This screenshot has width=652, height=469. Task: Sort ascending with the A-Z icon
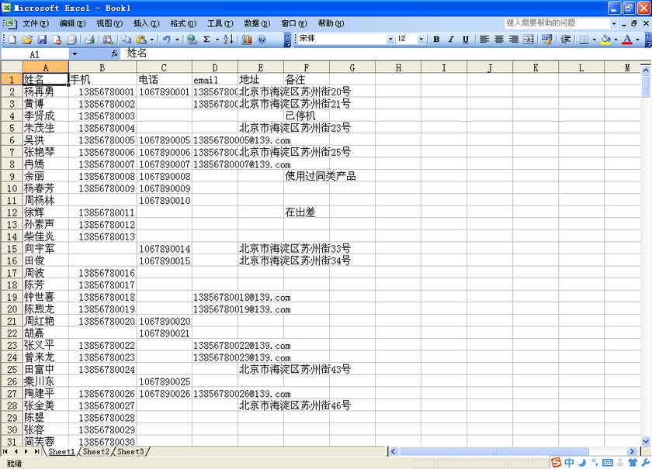[228, 40]
